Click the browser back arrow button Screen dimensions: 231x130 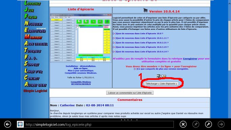coord(7,124)
